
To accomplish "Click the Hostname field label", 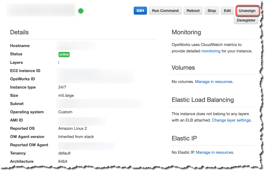I will 20,46.
